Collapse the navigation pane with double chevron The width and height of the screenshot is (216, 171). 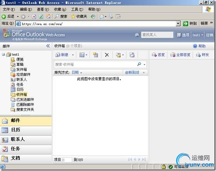48,46
